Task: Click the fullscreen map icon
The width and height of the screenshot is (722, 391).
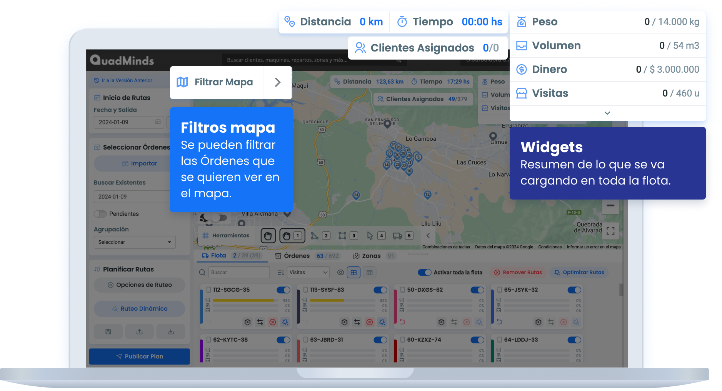Action: click(610, 231)
